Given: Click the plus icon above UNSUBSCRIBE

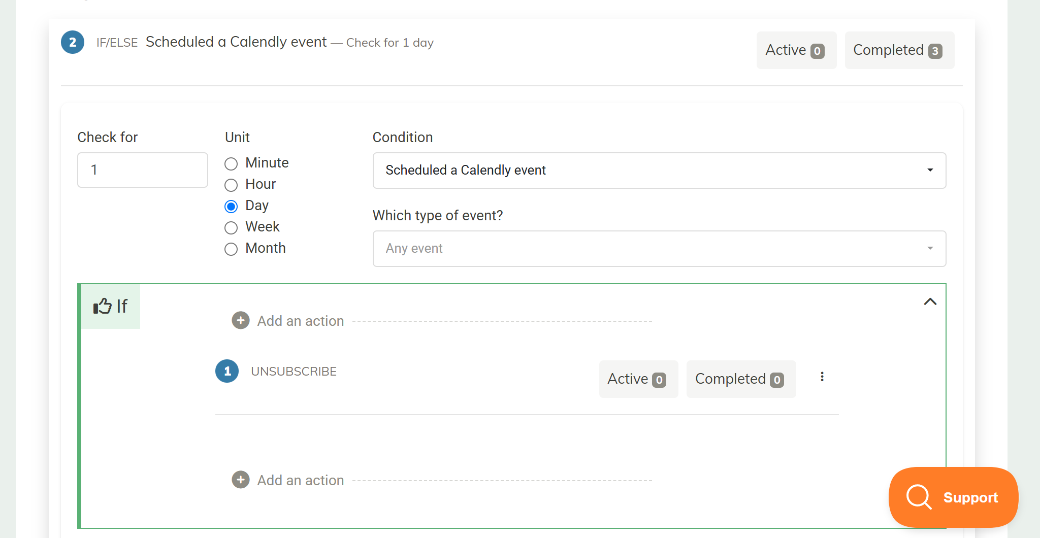Looking at the screenshot, I should coord(240,320).
